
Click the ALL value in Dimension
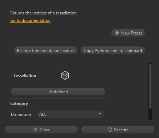(43, 114)
